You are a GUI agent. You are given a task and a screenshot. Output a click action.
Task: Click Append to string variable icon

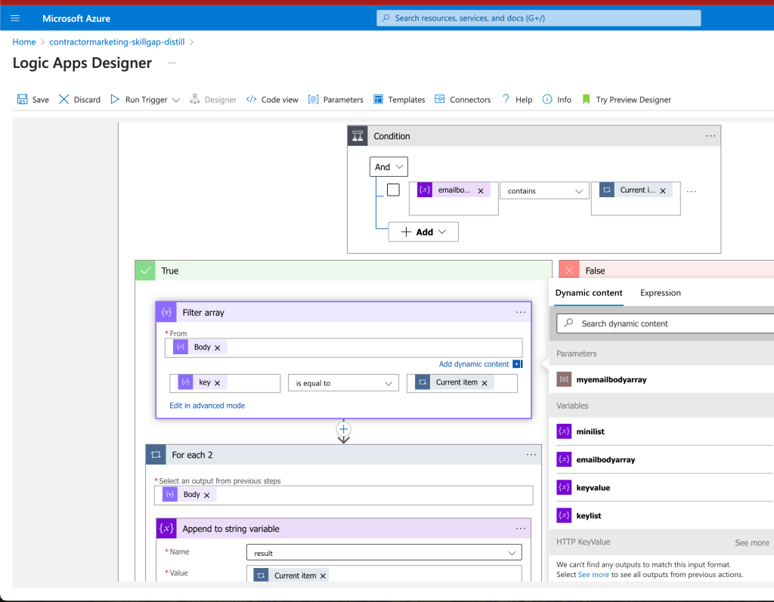pyautogui.click(x=166, y=529)
